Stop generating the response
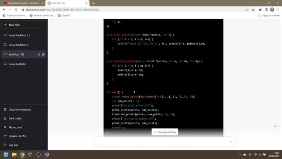Screen dimensions: 282x159 pyautogui.click(x=165, y=132)
